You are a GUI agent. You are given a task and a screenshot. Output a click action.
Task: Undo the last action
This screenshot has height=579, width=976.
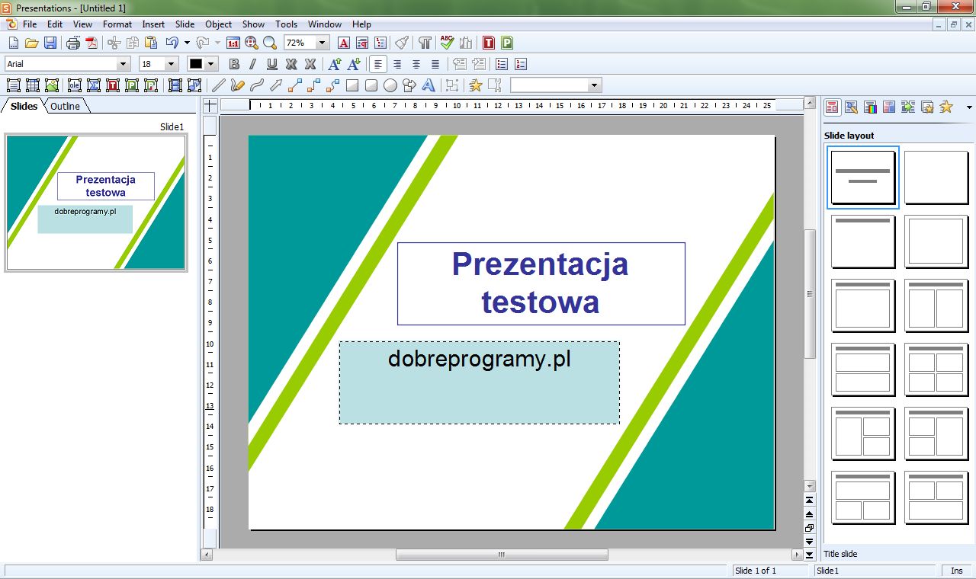point(172,43)
